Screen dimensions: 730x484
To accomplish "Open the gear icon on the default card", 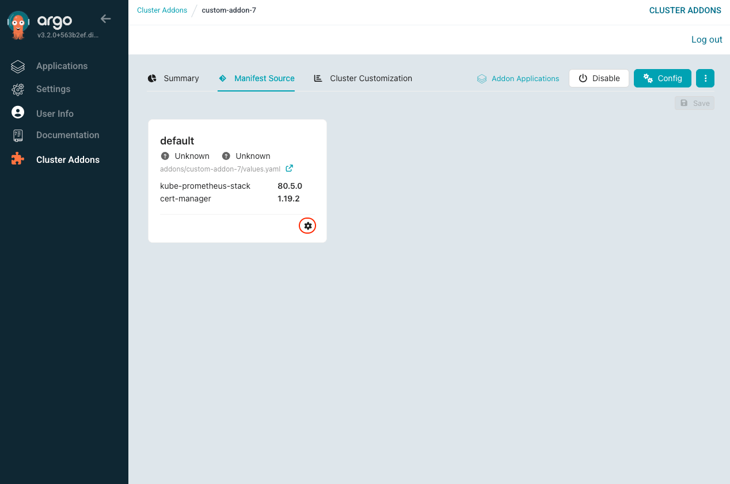I will pyautogui.click(x=307, y=226).
